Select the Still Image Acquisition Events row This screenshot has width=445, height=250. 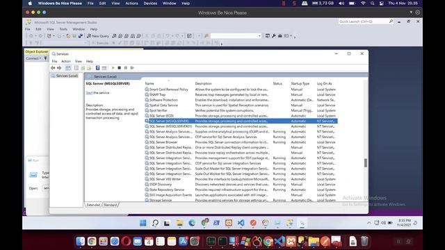241,195
